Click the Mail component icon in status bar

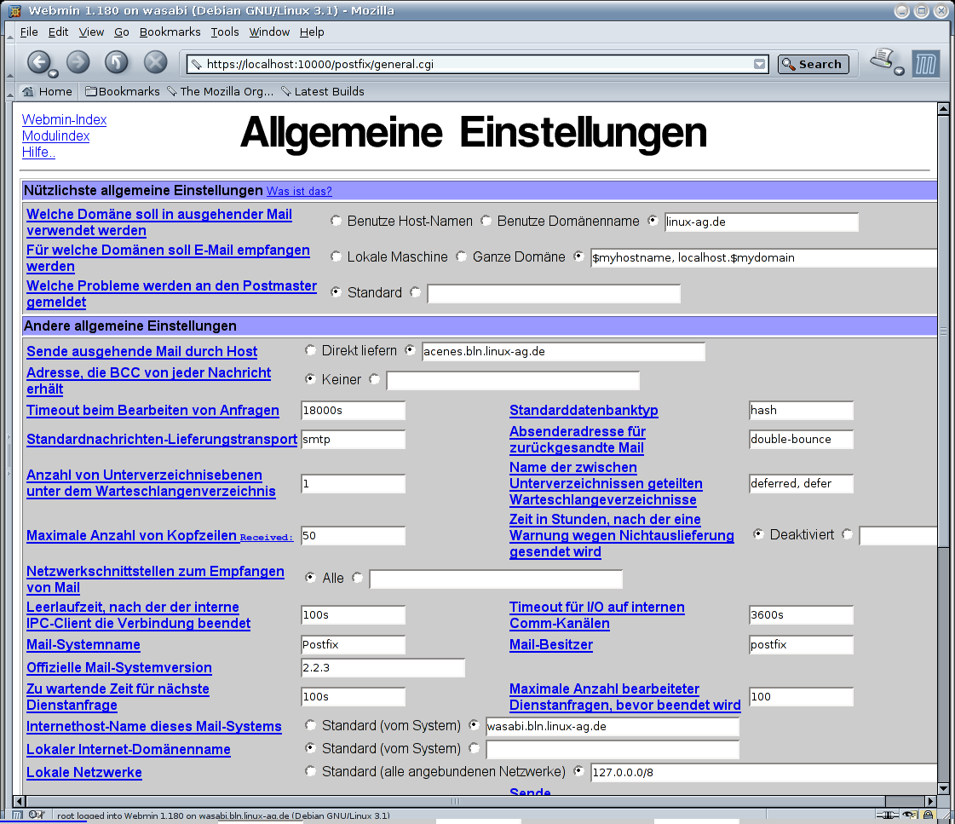pyautogui.click(x=36, y=815)
